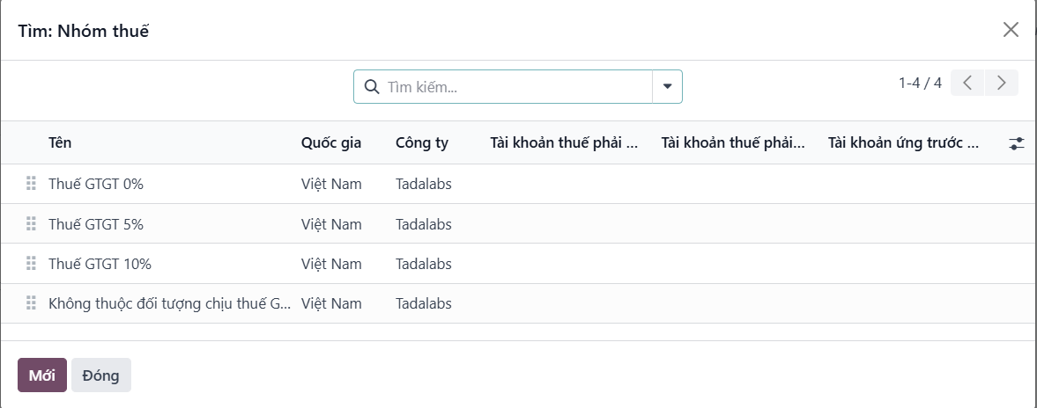1037x408 pixels.
Task: Click the drag handle for Thuế GTGT 10%
Action: coord(31,264)
